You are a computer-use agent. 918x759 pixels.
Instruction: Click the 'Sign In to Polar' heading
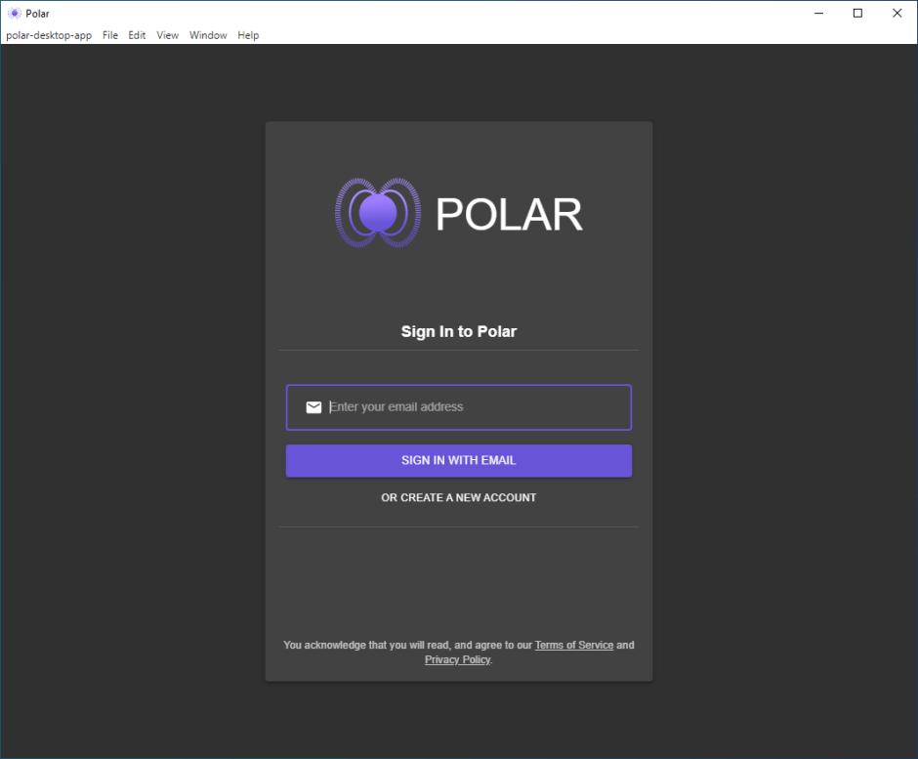458,331
